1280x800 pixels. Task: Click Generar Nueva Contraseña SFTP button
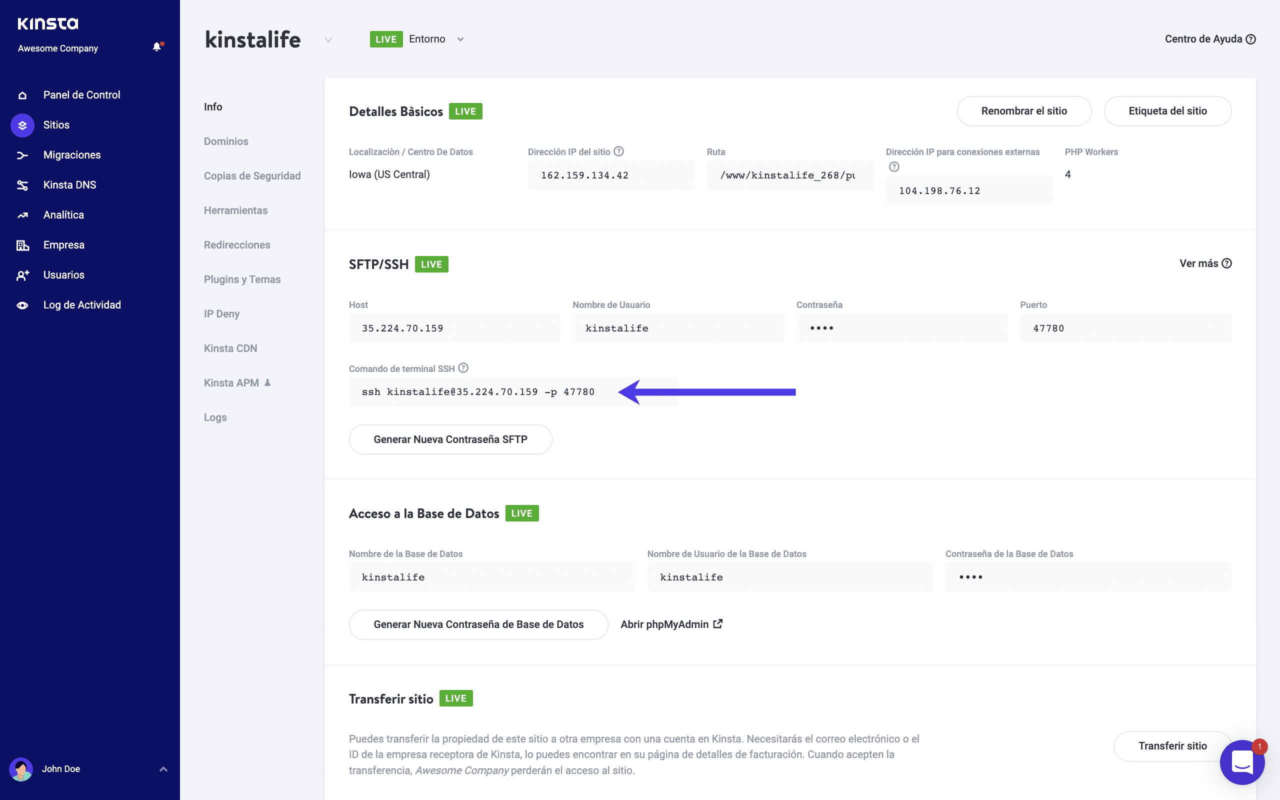click(x=450, y=439)
